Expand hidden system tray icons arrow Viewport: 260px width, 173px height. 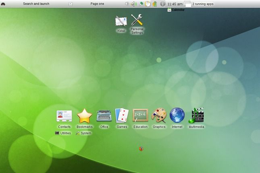127,4
